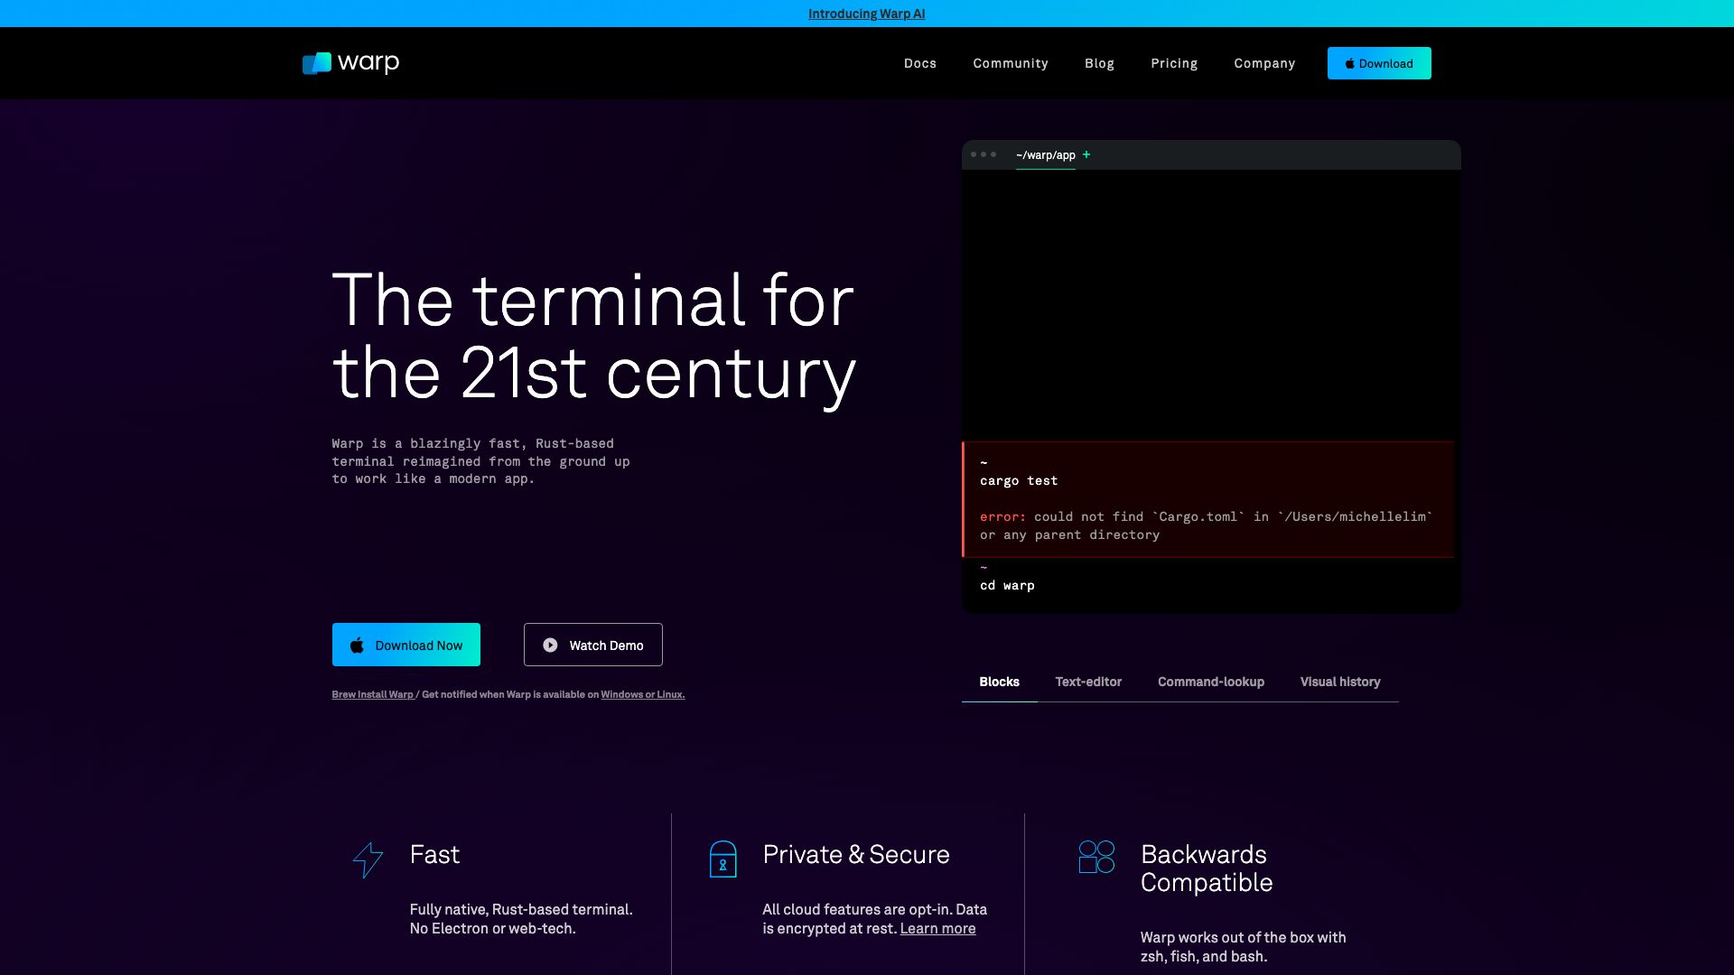Switch to the Visual history demo tab

click(1339, 682)
